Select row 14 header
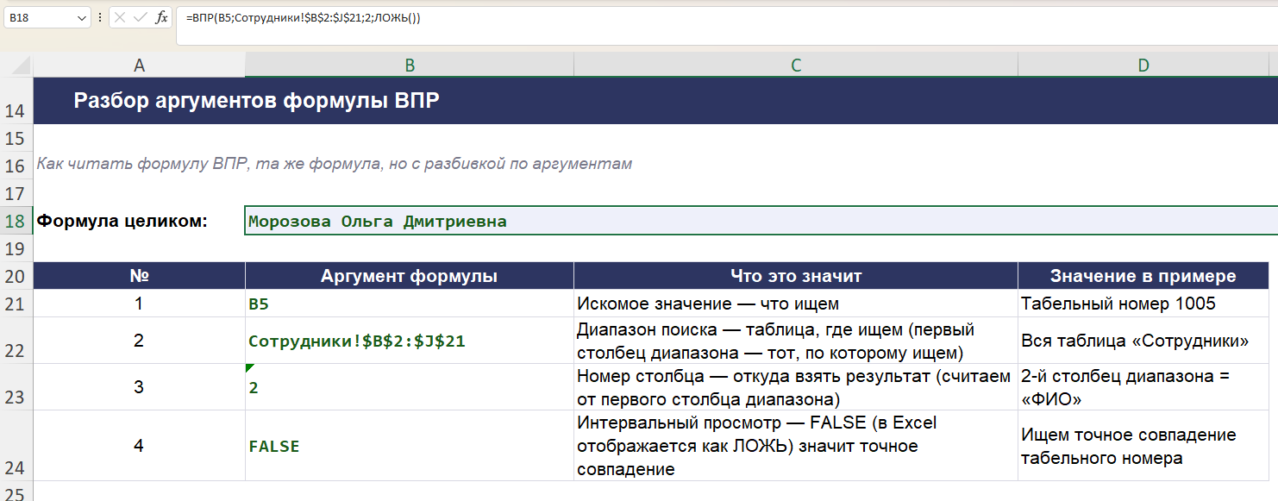The height and width of the screenshot is (501, 1278). 16,101
